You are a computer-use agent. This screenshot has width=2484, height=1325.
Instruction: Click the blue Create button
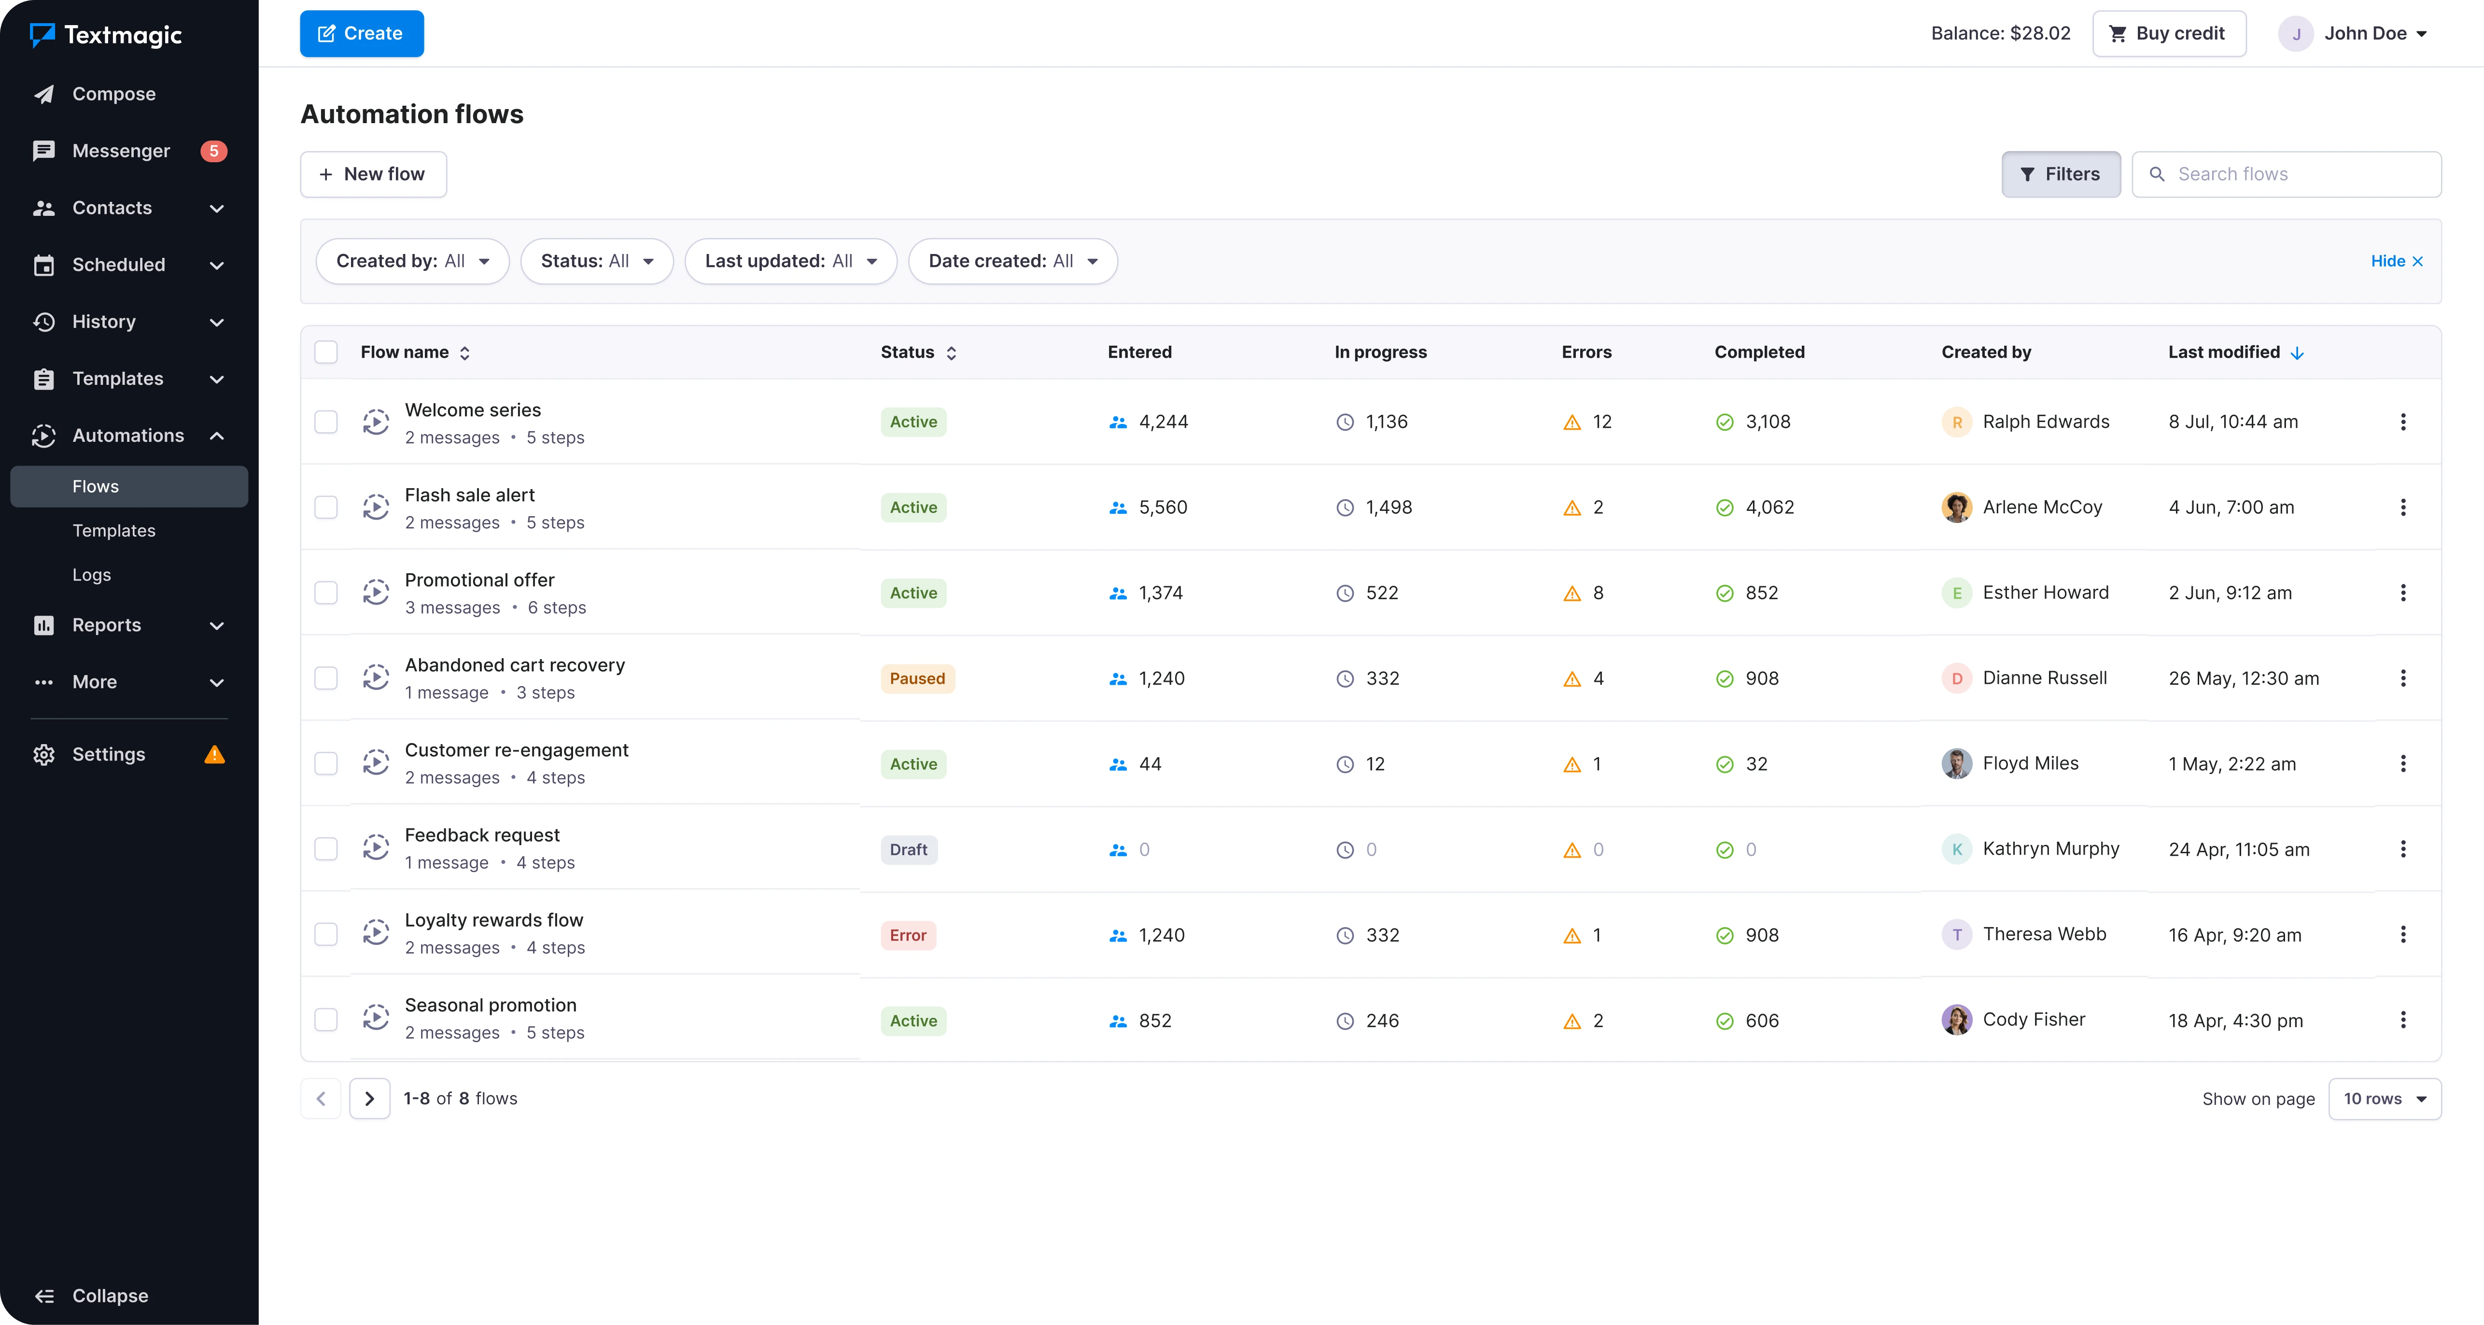pyautogui.click(x=362, y=34)
